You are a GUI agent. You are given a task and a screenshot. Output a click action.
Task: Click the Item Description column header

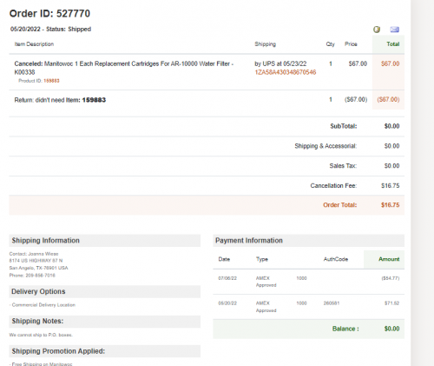(34, 44)
